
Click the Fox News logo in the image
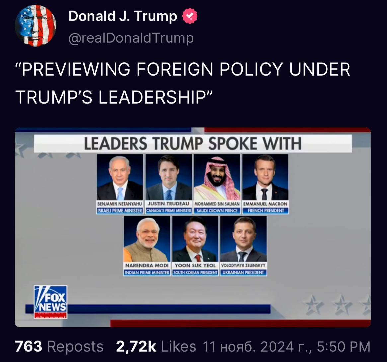point(50,302)
